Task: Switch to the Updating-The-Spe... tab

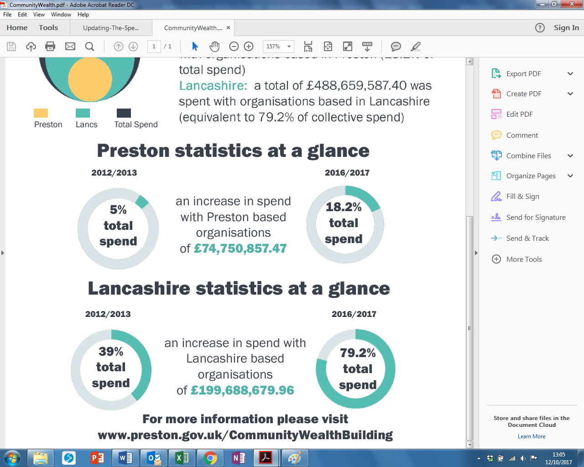Action: (111, 28)
